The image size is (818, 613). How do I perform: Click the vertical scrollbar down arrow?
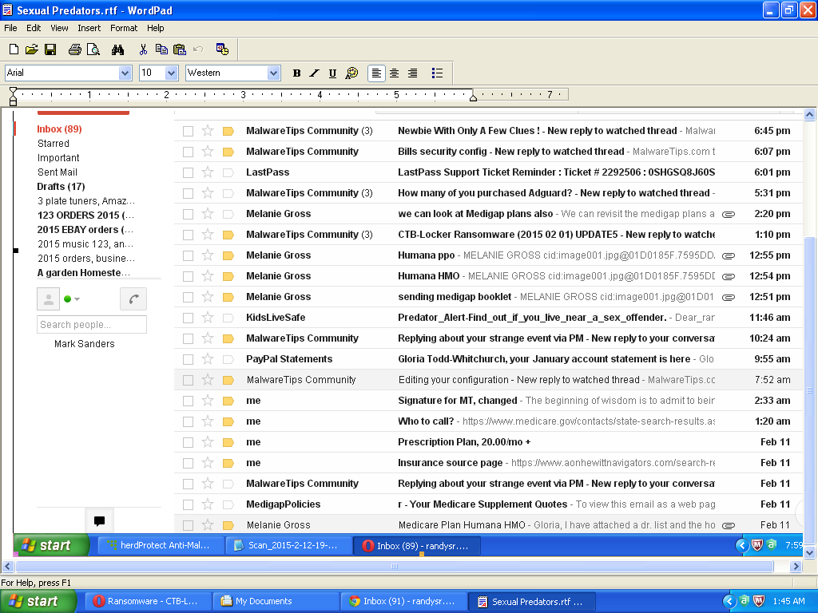[809, 552]
